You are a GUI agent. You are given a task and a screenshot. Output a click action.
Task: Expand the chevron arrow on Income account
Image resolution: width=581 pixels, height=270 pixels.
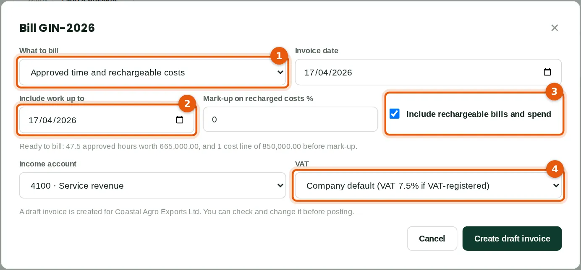click(280, 185)
